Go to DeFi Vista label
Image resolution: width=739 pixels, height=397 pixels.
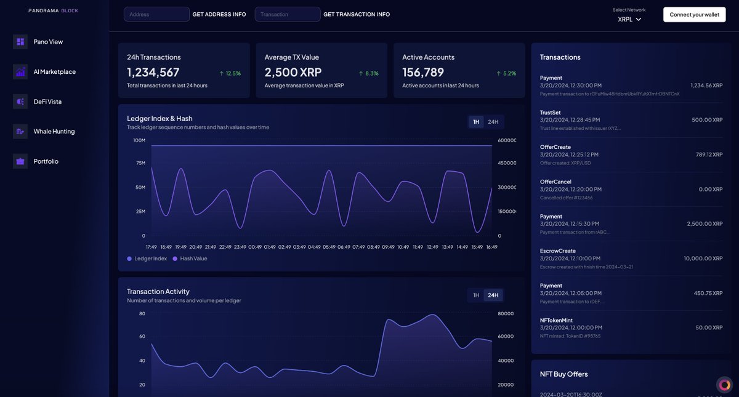coord(47,102)
